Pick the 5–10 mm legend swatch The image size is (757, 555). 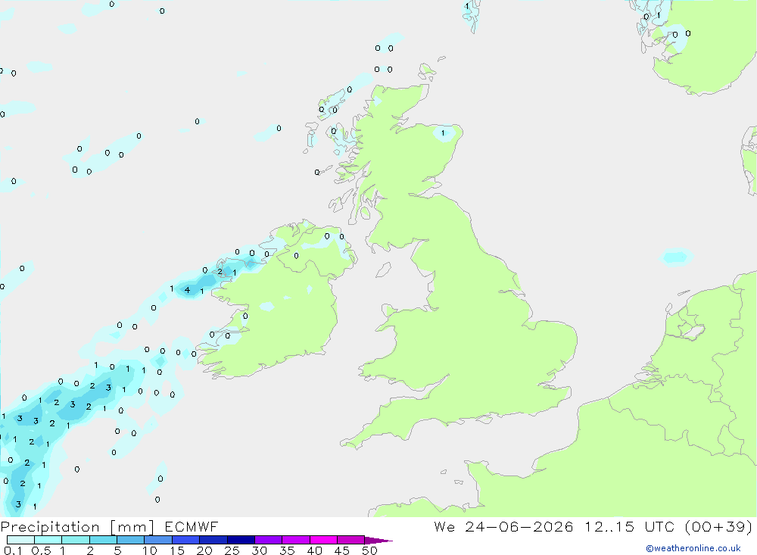pos(130,540)
